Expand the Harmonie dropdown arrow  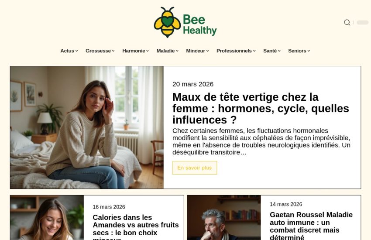(148, 51)
